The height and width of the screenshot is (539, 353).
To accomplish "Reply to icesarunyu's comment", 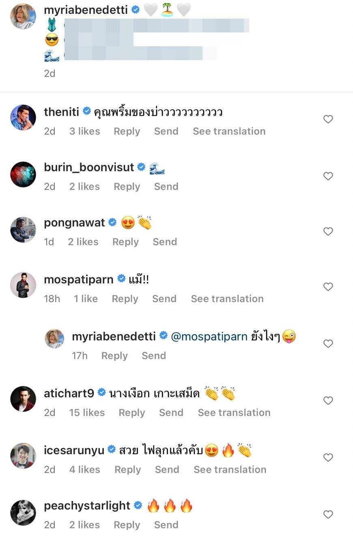I will [127, 470].
